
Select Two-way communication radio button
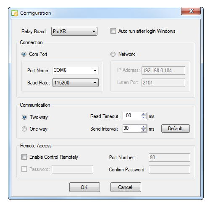pos(24,117)
